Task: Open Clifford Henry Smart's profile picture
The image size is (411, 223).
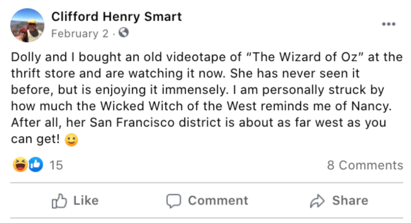Action: (27, 25)
